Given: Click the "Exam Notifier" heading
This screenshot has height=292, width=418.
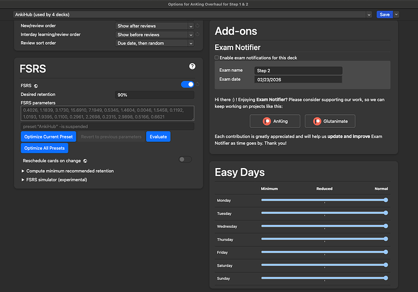Looking at the screenshot, I should click(237, 47).
